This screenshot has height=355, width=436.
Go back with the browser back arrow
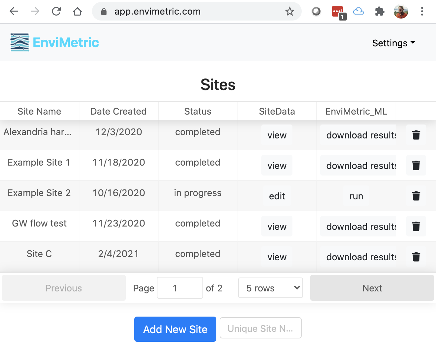[14, 12]
